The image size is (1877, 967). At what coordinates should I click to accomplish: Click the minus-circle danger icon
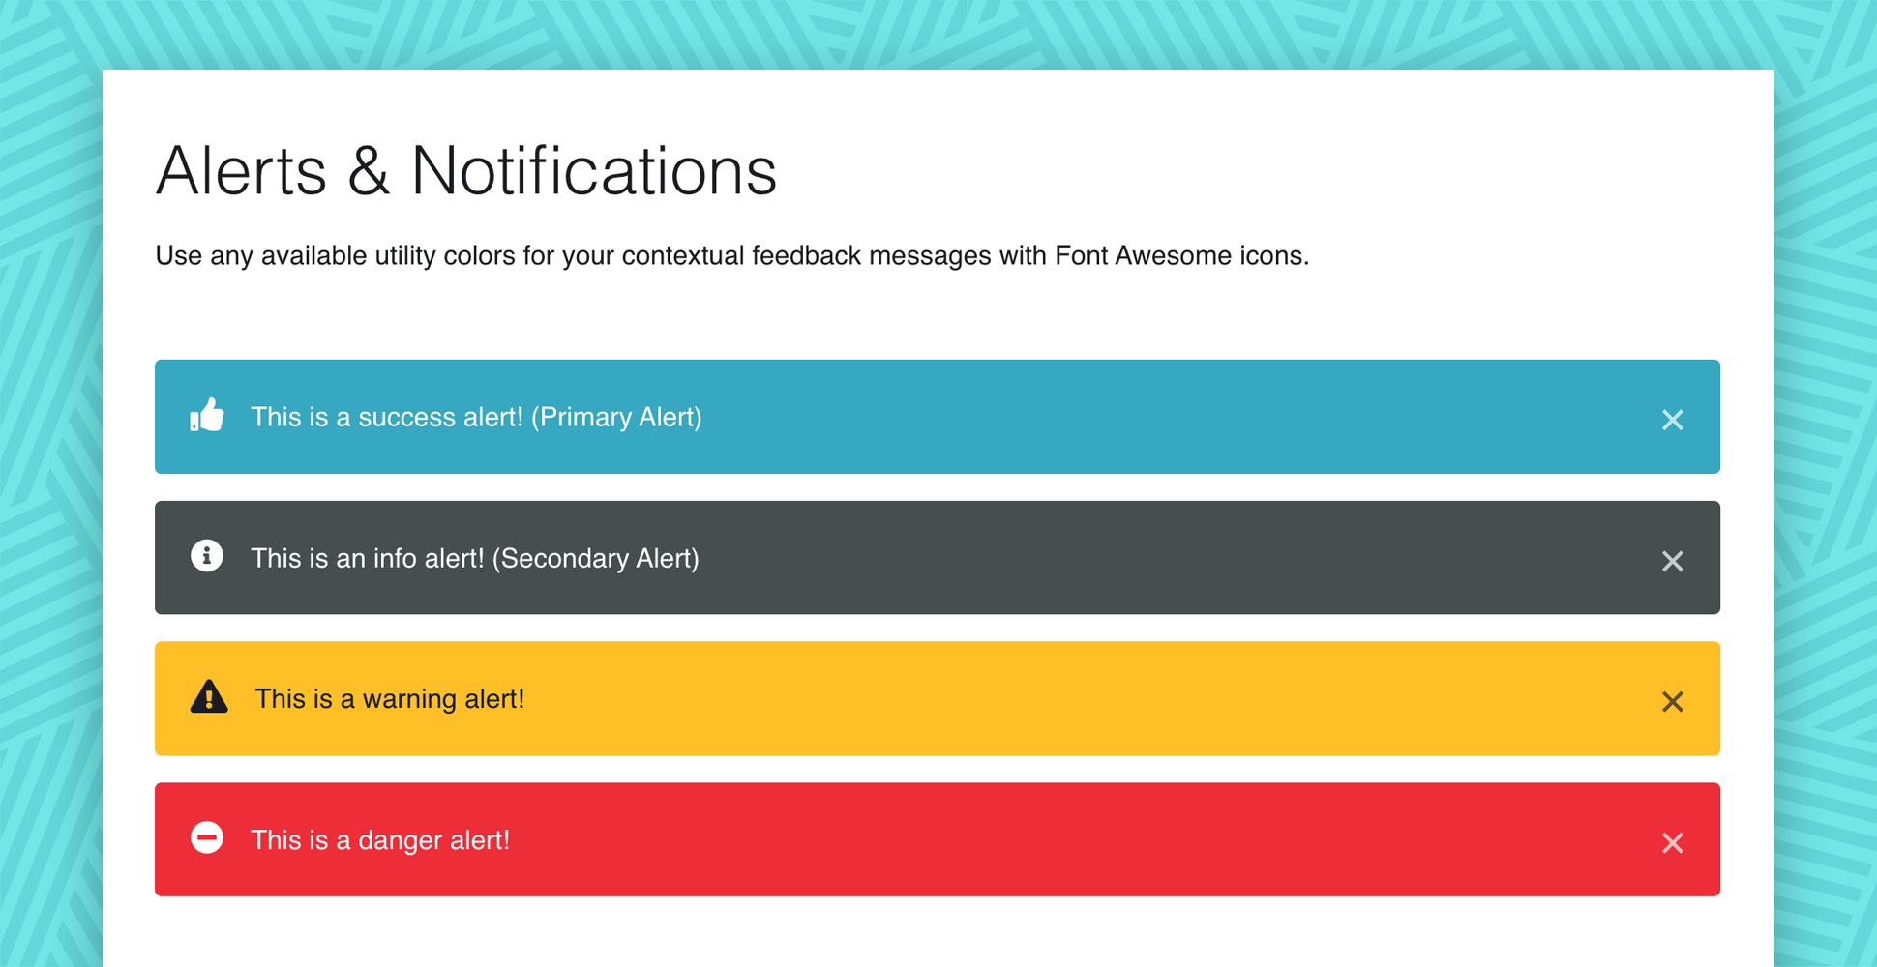[207, 837]
